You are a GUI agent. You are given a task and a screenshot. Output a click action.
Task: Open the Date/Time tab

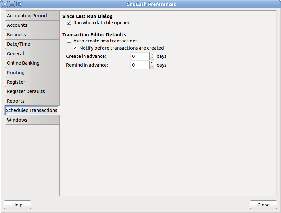point(32,44)
